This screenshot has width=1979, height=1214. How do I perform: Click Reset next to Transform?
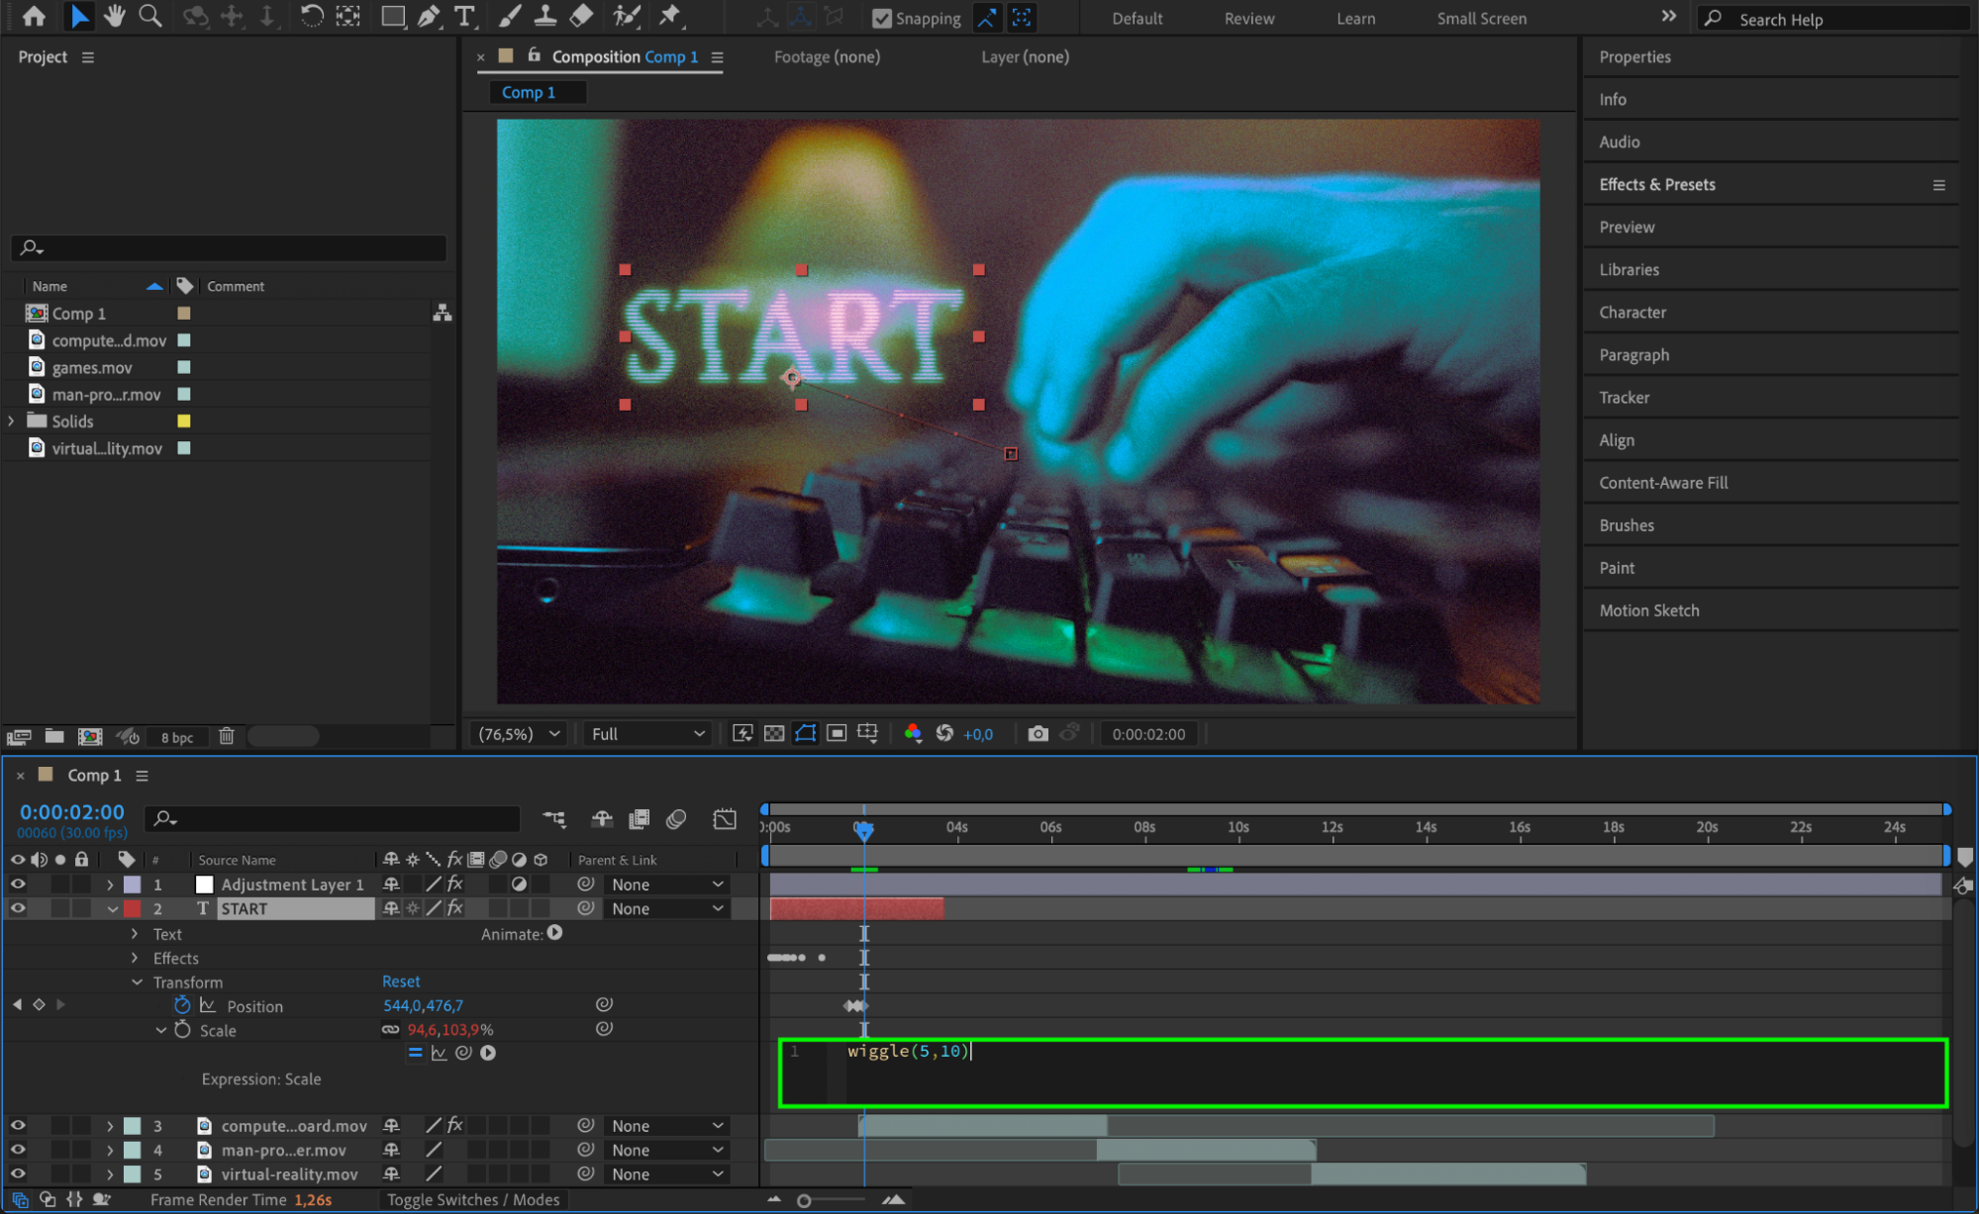(401, 981)
